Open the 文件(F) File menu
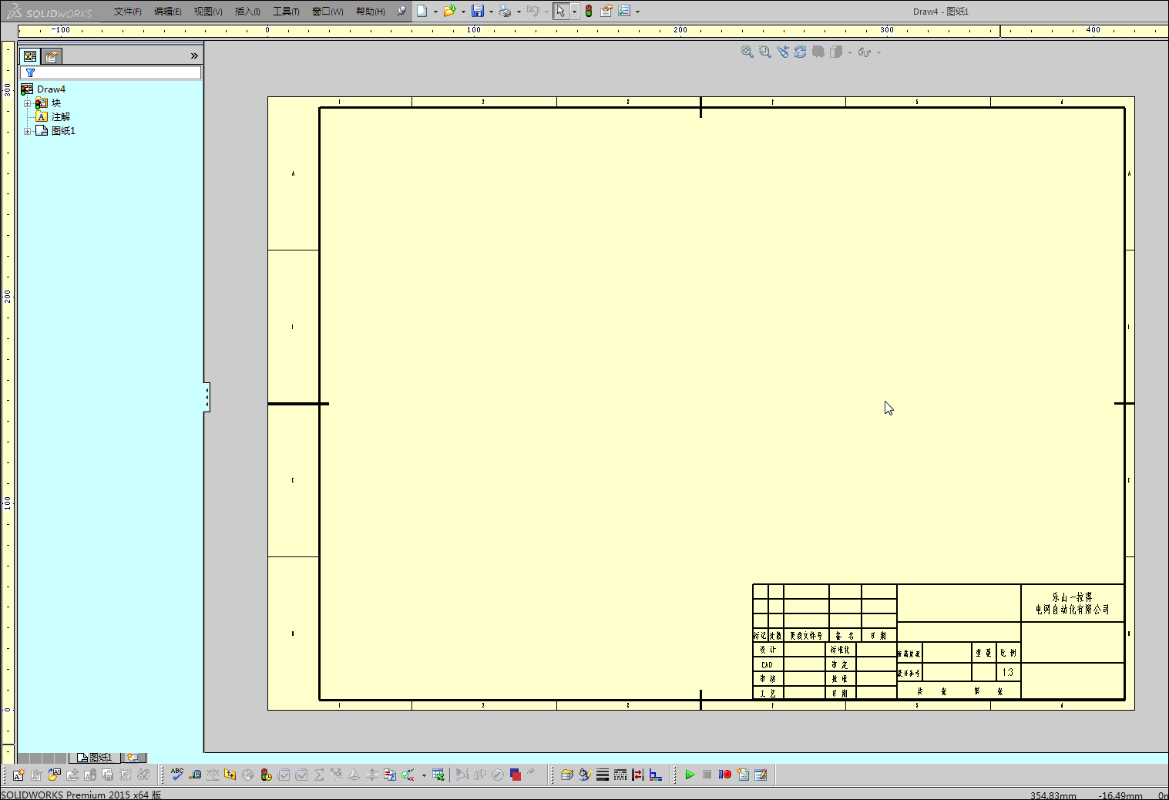 click(x=128, y=12)
